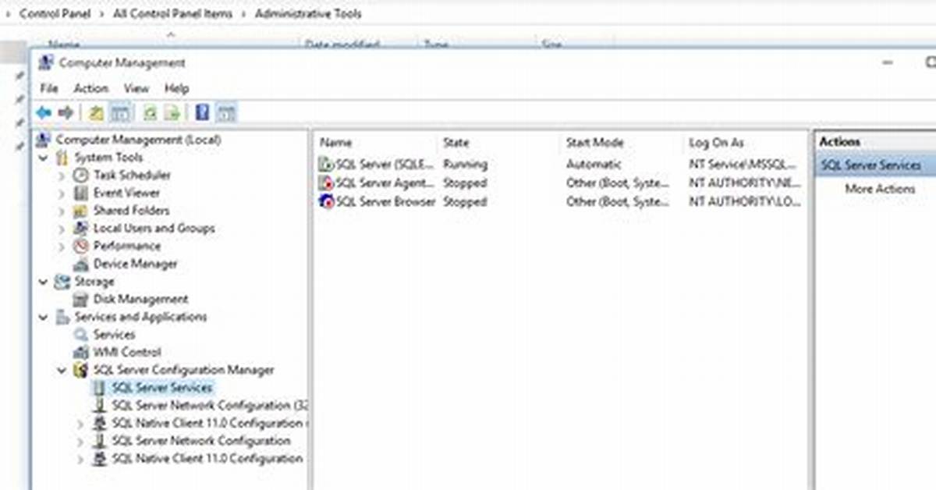The width and height of the screenshot is (936, 490).
Task: Select SQL Server Network Configuration (32 item
Action: [x=211, y=406]
